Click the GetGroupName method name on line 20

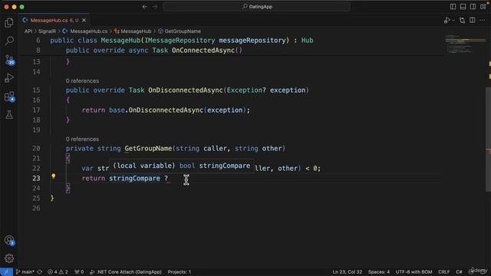click(x=148, y=149)
